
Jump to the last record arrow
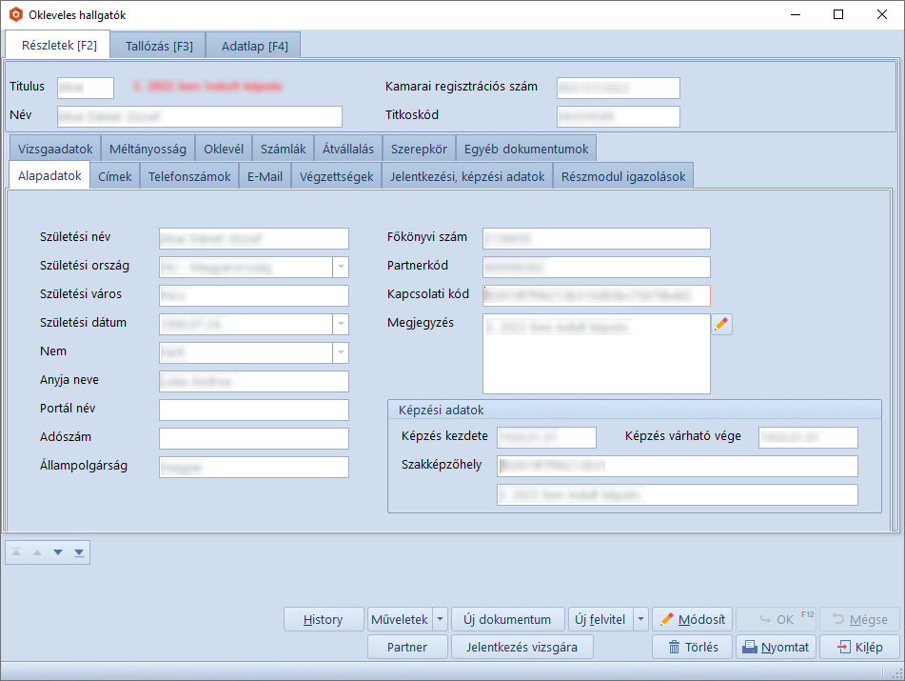click(x=79, y=552)
